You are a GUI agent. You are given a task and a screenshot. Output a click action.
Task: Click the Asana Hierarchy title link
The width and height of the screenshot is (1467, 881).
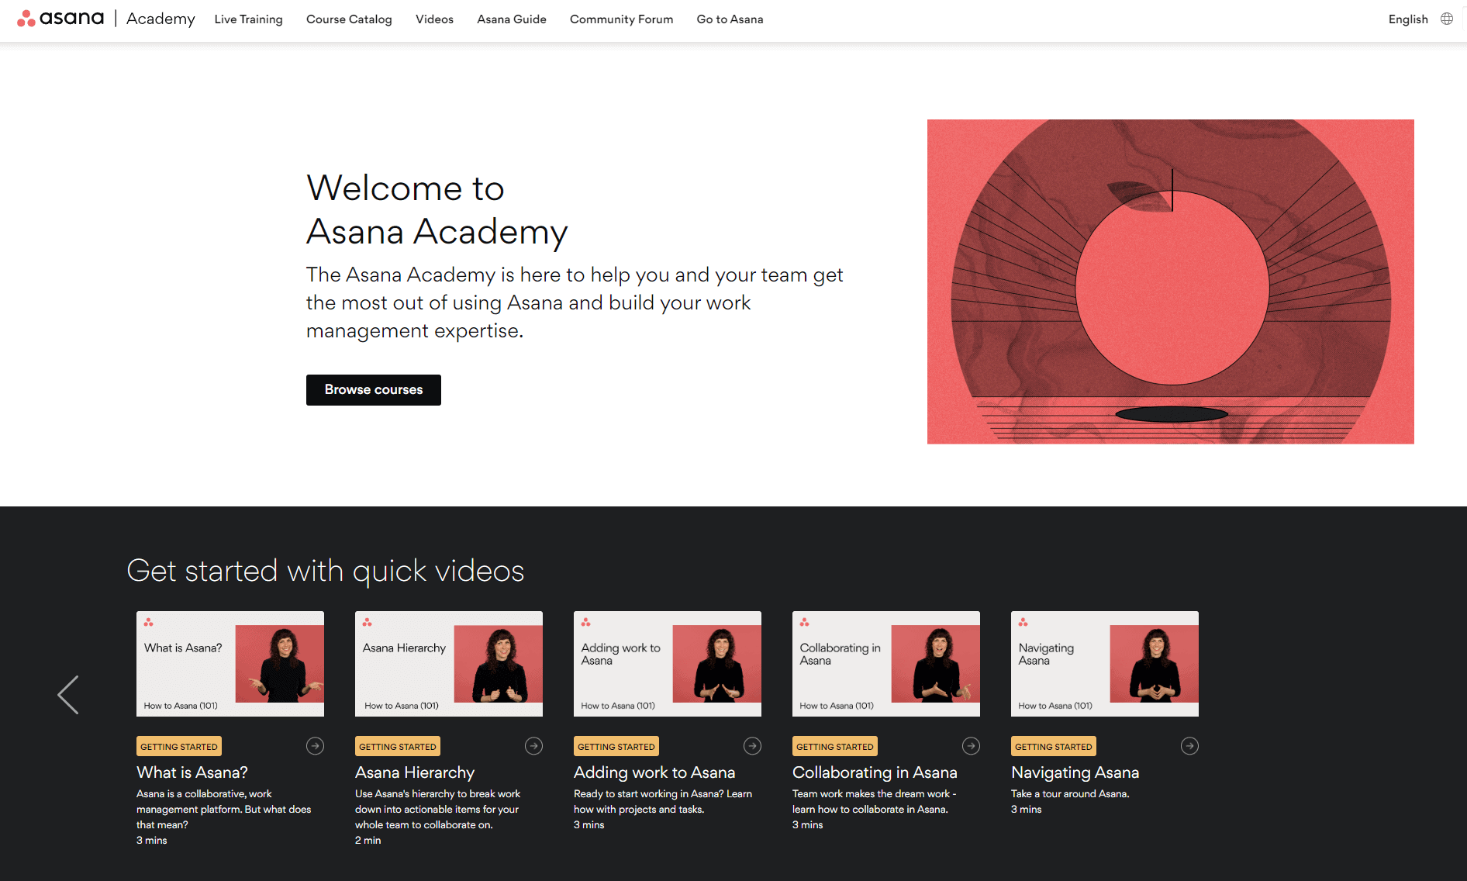[x=415, y=772]
